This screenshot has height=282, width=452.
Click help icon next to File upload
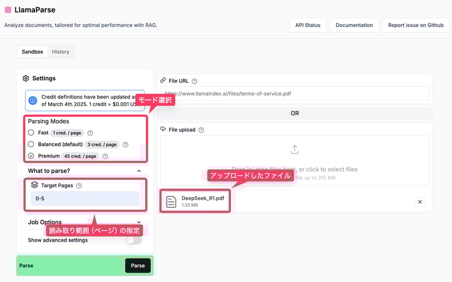coord(201,130)
